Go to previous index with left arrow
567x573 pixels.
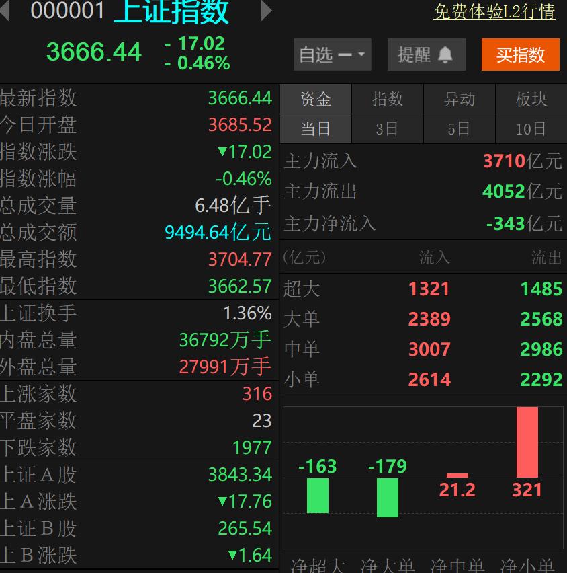pyautogui.click(x=4, y=11)
